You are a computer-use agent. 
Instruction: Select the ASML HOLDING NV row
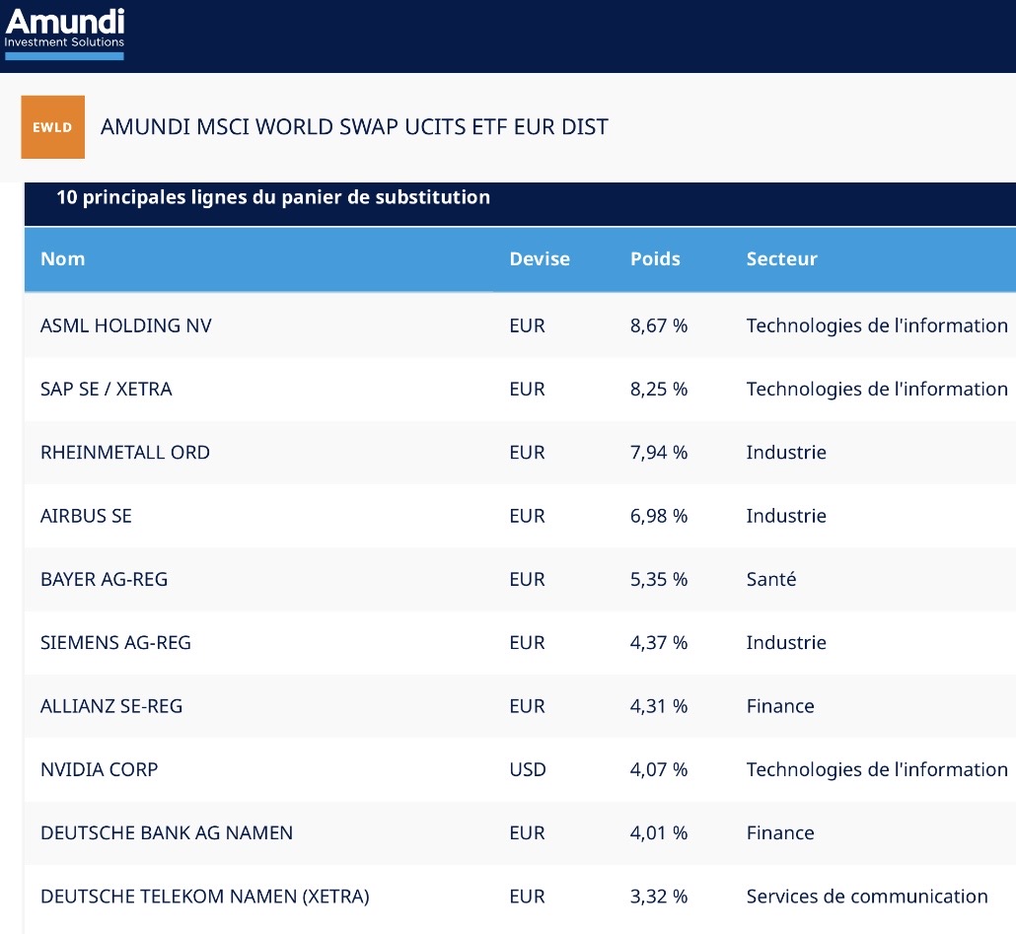pos(125,325)
